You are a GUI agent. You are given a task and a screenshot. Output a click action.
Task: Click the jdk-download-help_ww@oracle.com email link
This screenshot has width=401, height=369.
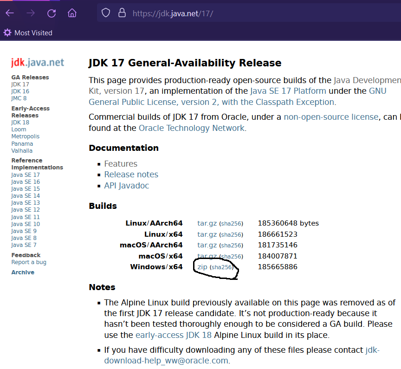click(x=167, y=361)
